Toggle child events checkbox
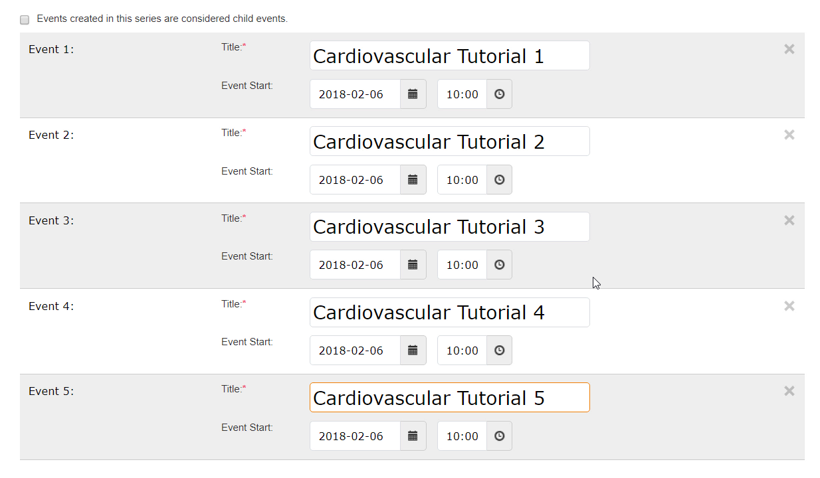The width and height of the screenshot is (820, 478). (25, 20)
